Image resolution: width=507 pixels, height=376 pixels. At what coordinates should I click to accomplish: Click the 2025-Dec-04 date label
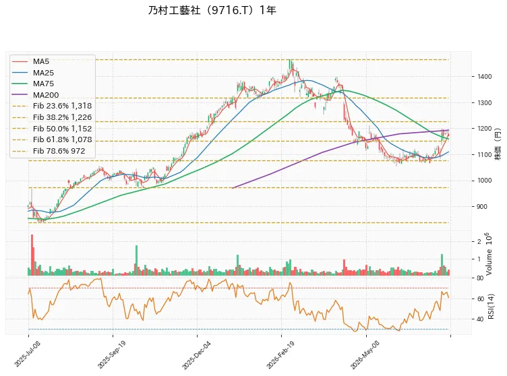(x=196, y=354)
